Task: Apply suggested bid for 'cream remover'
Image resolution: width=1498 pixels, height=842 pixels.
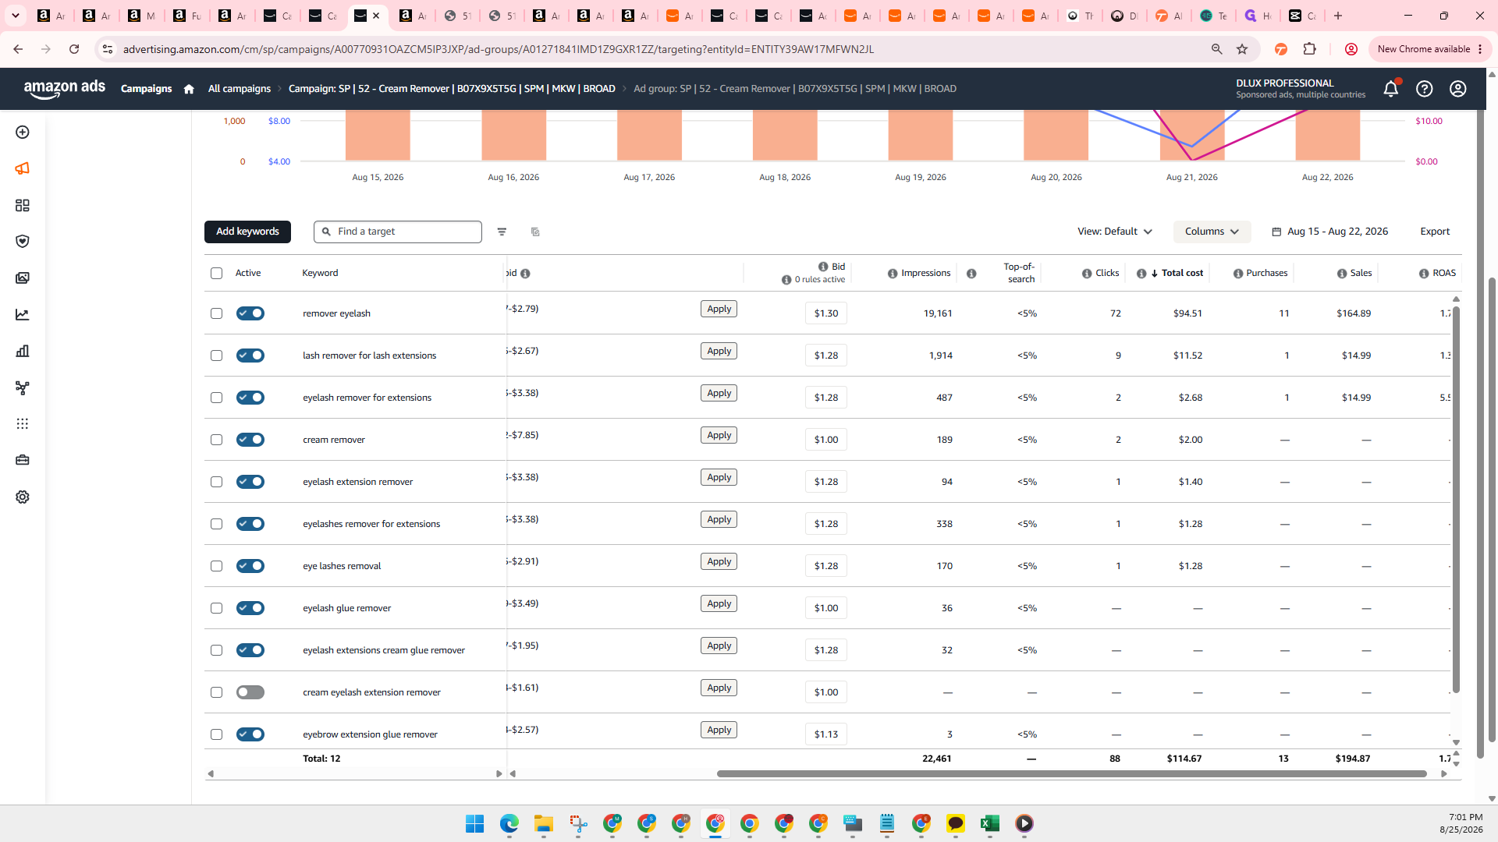Action: click(x=719, y=435)
